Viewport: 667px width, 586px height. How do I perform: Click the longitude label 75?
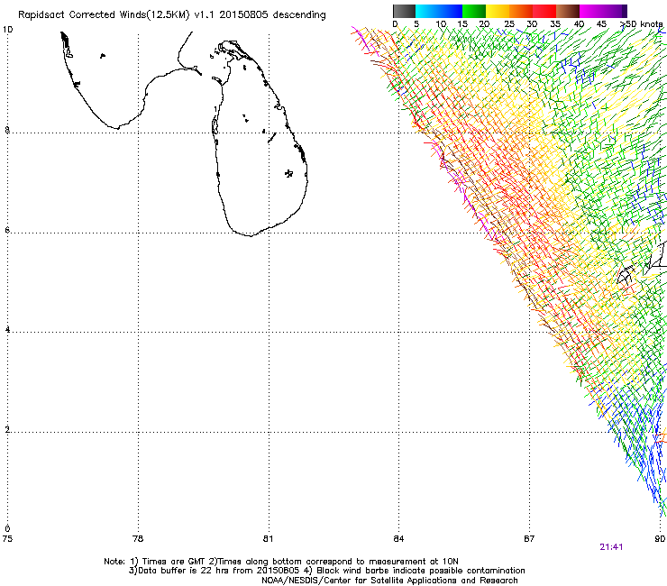[x=7, y=539]
